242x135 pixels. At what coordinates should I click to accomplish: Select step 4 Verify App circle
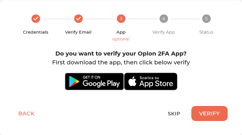164,19
